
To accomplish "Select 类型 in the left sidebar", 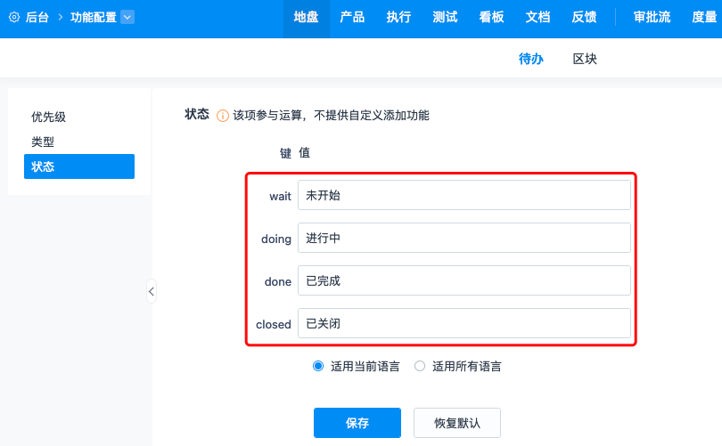I will coord(43,142).
